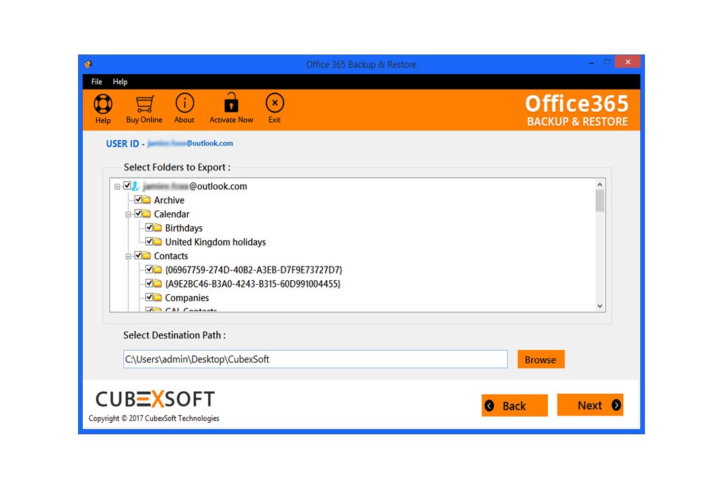Screen dimensions: 723x478
Task: Click the app icon in the title bar
Action: (89, 64)
